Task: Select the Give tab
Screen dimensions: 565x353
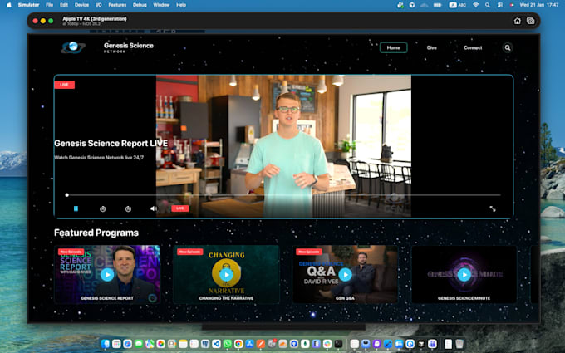Action: pos(432,47)
